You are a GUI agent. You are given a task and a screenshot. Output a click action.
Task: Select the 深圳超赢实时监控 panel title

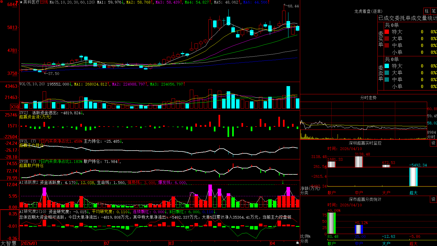(x=365, y=143)
